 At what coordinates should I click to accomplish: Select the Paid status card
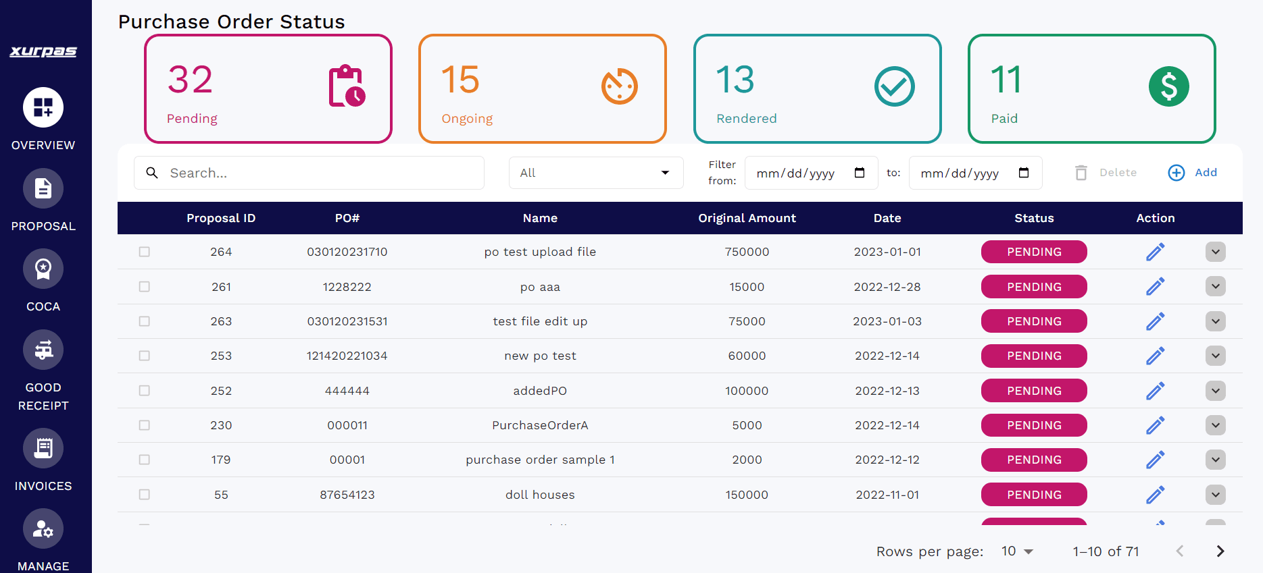tap(1092, 88)
